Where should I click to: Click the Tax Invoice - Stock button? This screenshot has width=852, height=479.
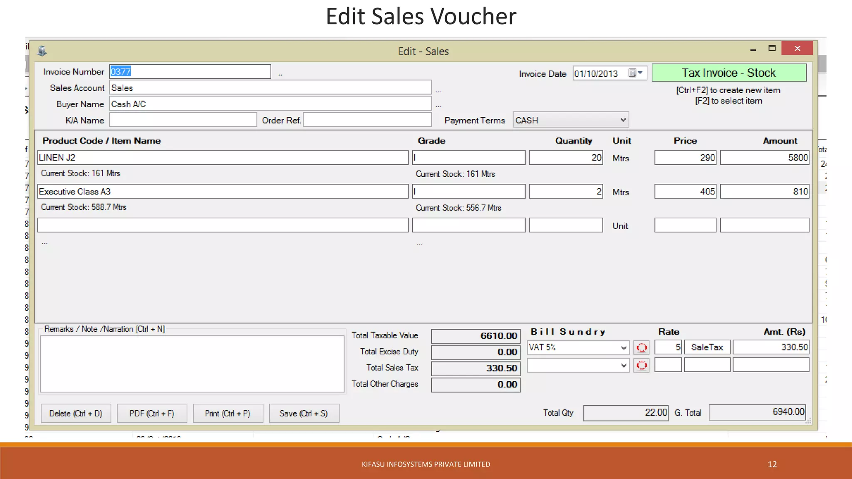729,73
